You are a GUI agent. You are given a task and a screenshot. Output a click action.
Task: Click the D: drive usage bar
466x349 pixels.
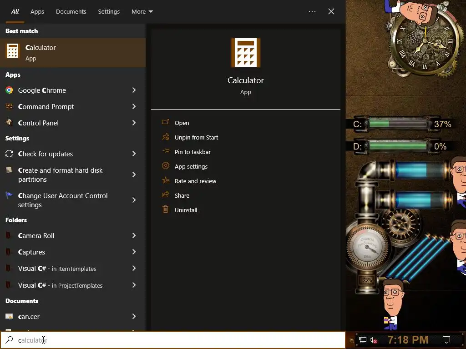tap(398, 146)
